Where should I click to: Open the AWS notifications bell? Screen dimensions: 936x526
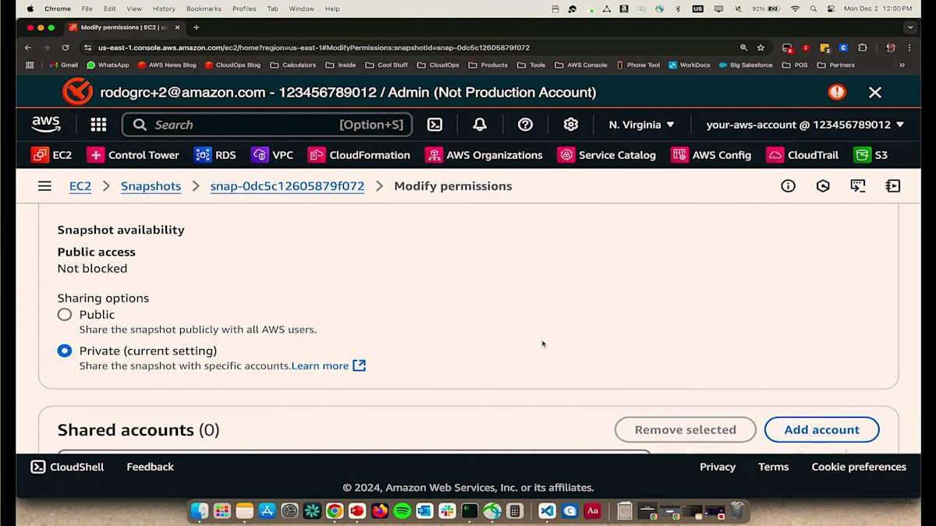pyautogui.click(x=480, y=125)
